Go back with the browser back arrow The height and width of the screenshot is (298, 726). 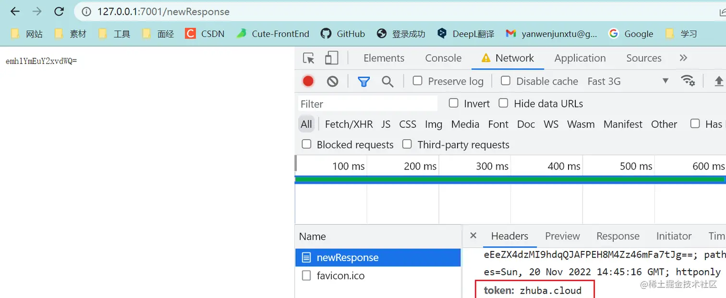click(15, 12)
